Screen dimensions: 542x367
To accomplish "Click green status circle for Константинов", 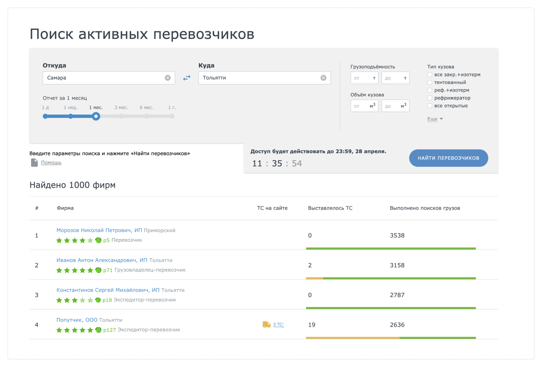I will pyautogui.click(x=98, y=300).
